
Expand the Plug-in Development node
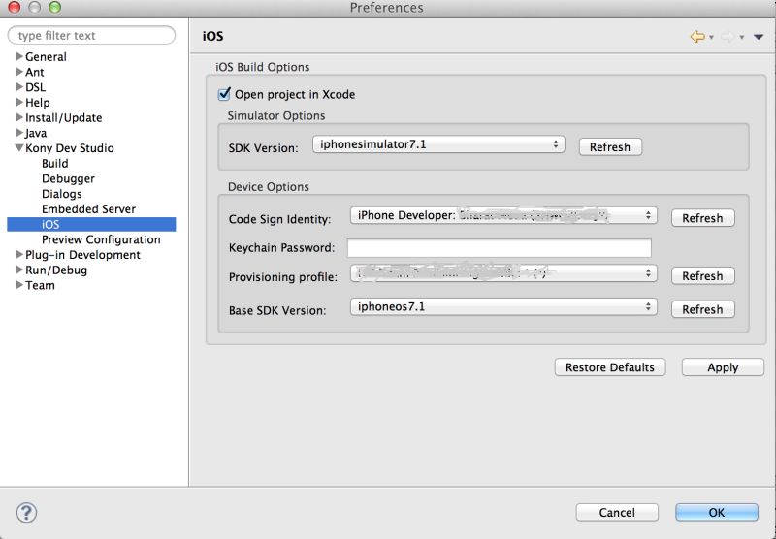[19, 255]
